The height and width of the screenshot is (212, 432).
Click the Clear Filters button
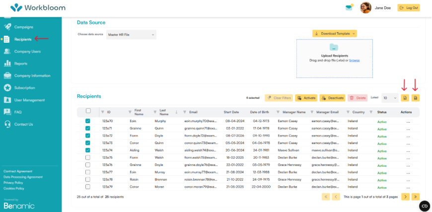pos(279,98)
